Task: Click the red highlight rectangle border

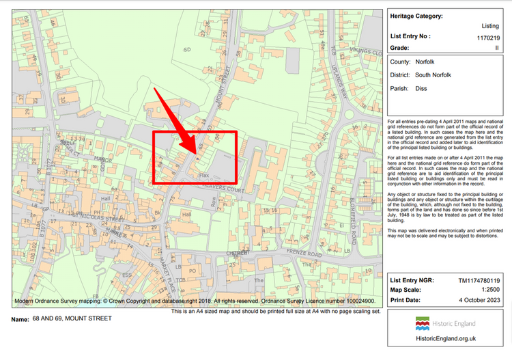Action: pyautogui.click(x=195, y=132)
